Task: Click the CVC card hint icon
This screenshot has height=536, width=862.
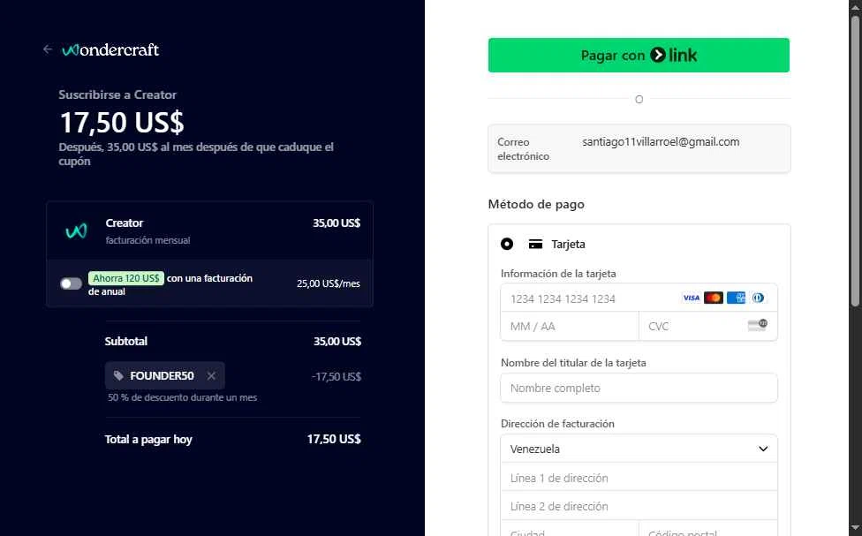Action: click(x=758, y=325)
